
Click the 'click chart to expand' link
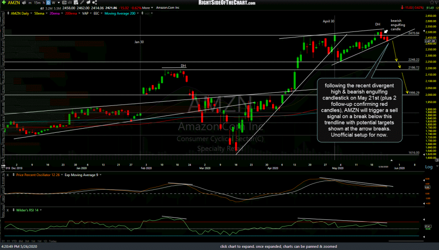pyautogui.click(x=278, y=246)
